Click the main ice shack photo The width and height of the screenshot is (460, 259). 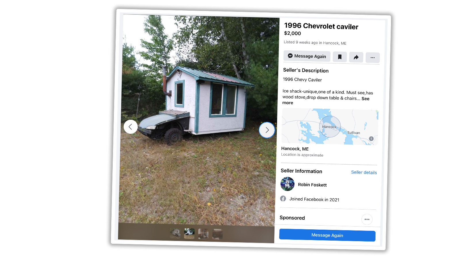pyautogui.click(x=198, y=121)
